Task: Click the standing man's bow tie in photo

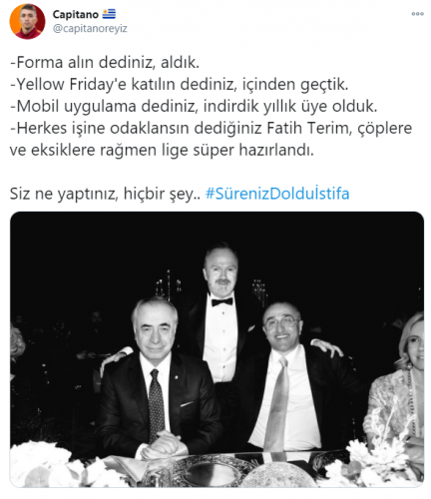Action: coord(222,301)
